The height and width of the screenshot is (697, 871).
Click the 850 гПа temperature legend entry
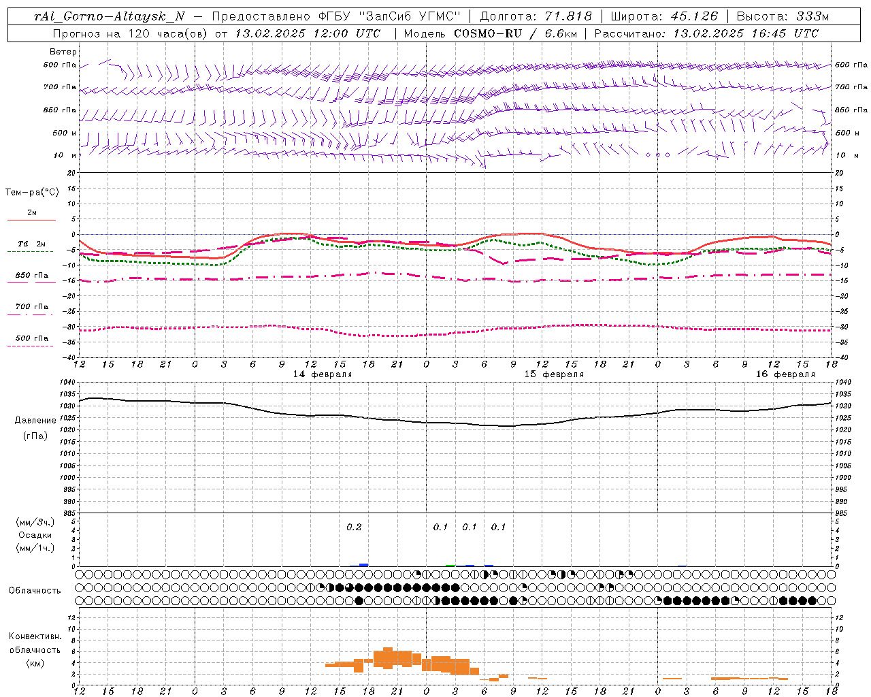(x=32, y=276)
